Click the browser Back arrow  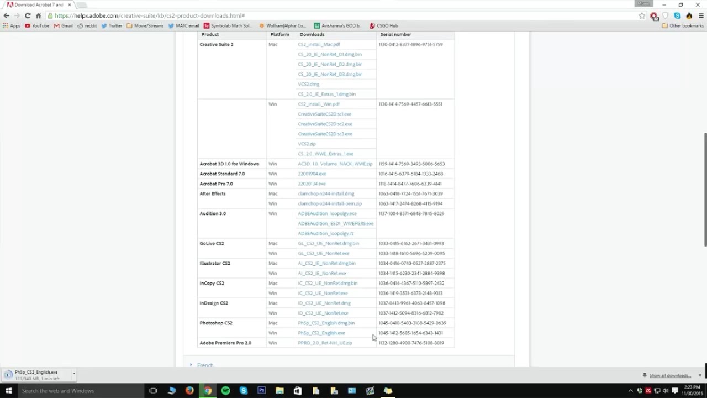click(6, 15)
